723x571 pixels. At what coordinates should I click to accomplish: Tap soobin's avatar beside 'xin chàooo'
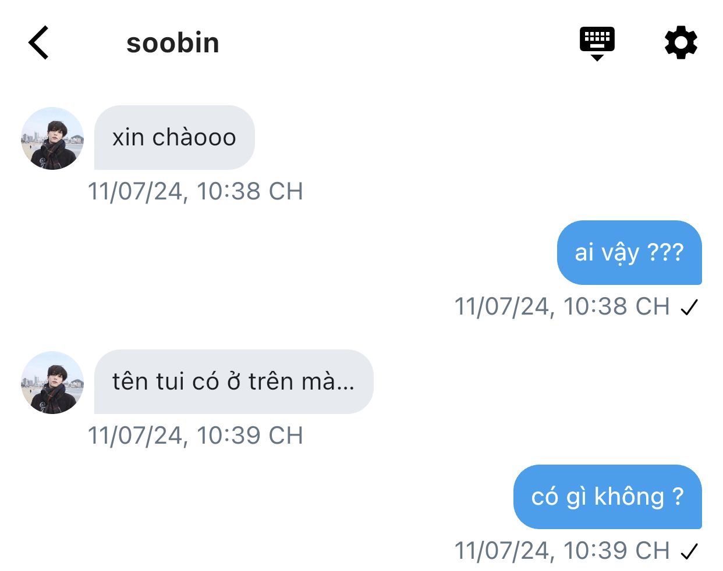tap(52, 138)
